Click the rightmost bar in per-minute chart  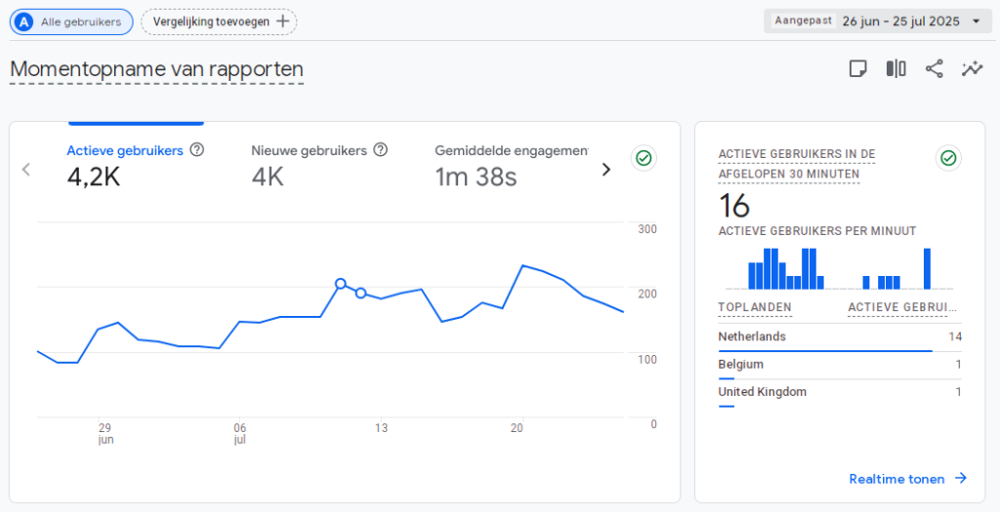pos(927,269)
